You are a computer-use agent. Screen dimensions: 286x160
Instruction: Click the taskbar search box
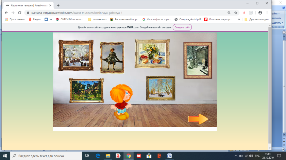(46, 156)
